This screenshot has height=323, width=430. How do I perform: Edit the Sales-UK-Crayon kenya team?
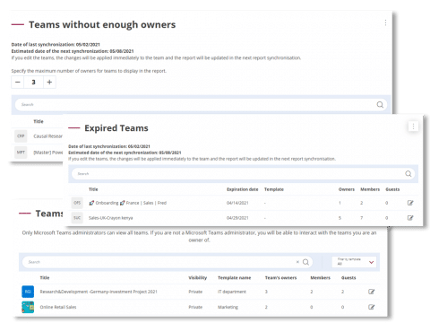point(410,218)
